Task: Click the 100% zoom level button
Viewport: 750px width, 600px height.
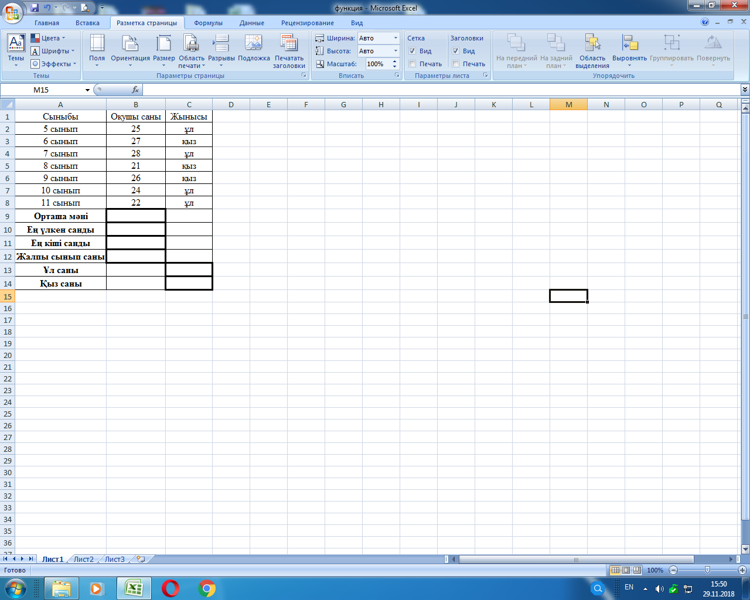Action: click(655, 570)
